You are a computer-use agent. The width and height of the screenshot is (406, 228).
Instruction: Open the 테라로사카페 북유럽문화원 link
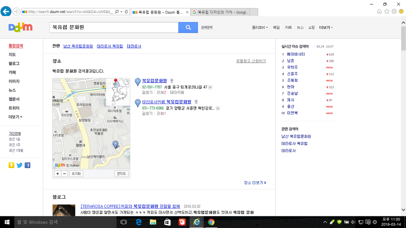click(166, 102)
